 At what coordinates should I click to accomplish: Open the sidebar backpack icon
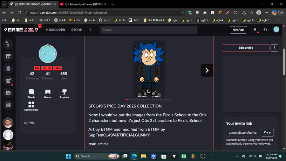8,68
